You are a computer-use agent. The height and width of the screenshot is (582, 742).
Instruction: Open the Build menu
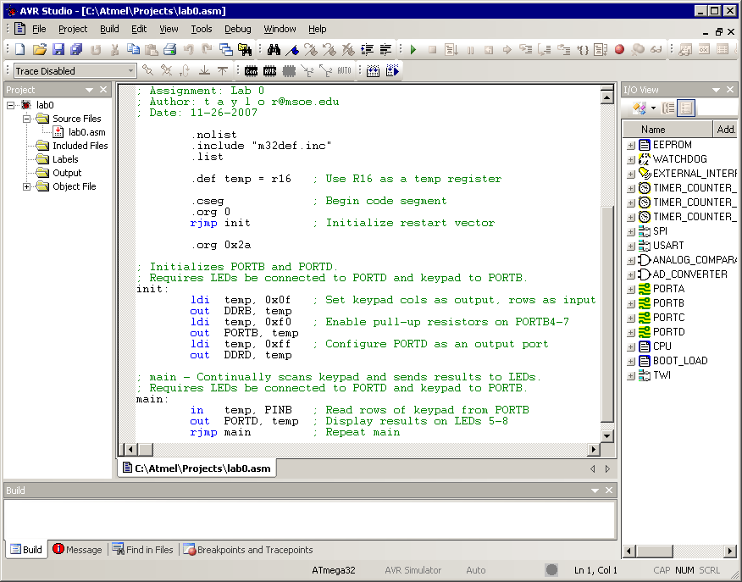[x=109, y=29]
